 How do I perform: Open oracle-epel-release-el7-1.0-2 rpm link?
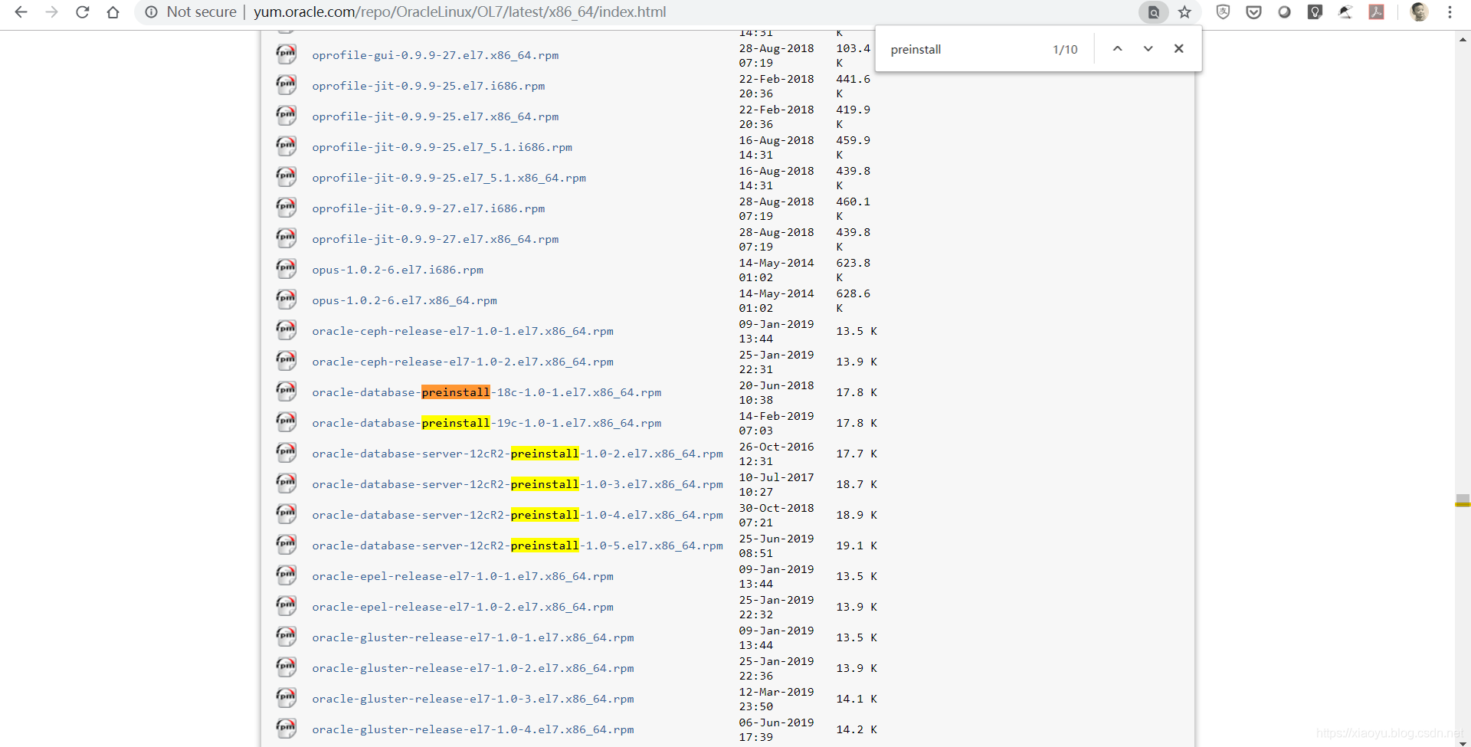pyautogui.click(x=463, y=607)
